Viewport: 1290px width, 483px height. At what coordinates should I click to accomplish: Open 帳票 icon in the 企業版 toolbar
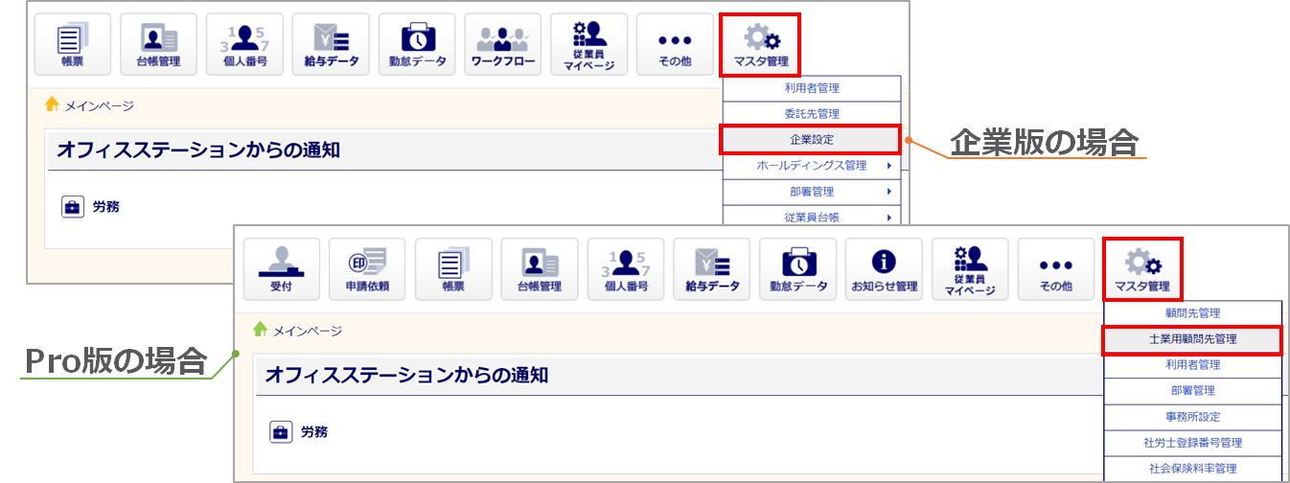click(72, 44)
